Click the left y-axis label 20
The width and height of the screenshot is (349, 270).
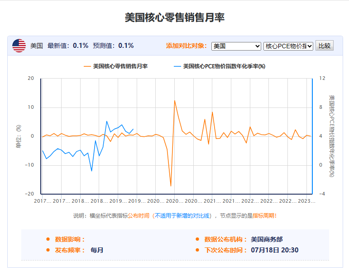tap(31, 78)
